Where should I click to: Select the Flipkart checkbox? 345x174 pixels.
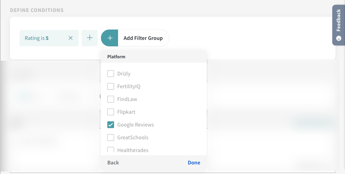[x=111, y=112]
